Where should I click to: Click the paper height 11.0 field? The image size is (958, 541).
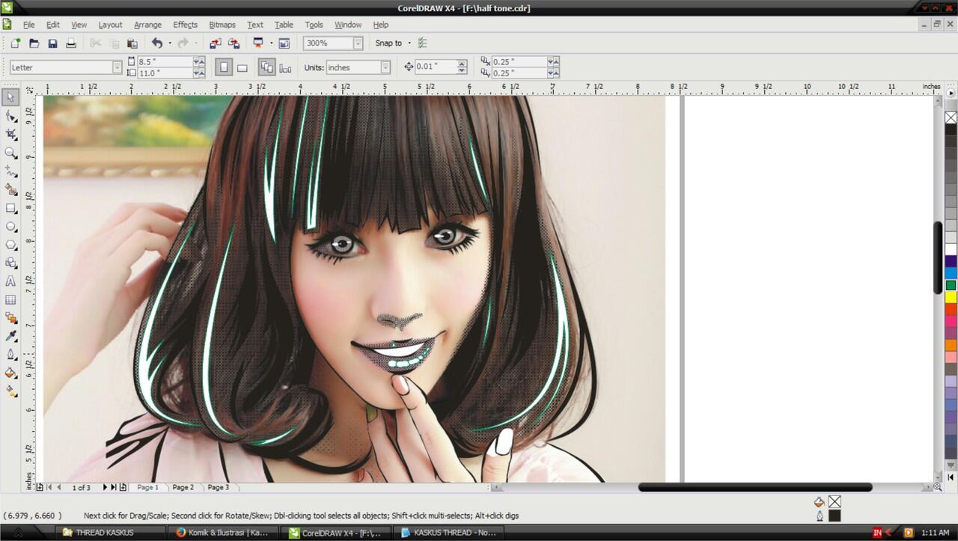(x=164, y=73)
